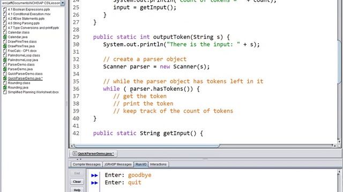The height and width of the screenshot is (192, 343).
Task: Click the getInput method signature on line 42
Action: [148, 133]
